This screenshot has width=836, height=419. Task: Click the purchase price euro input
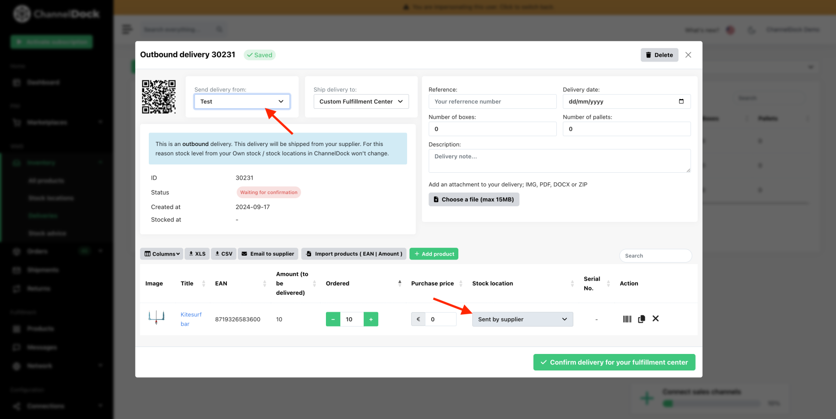(x=440, y=319)
